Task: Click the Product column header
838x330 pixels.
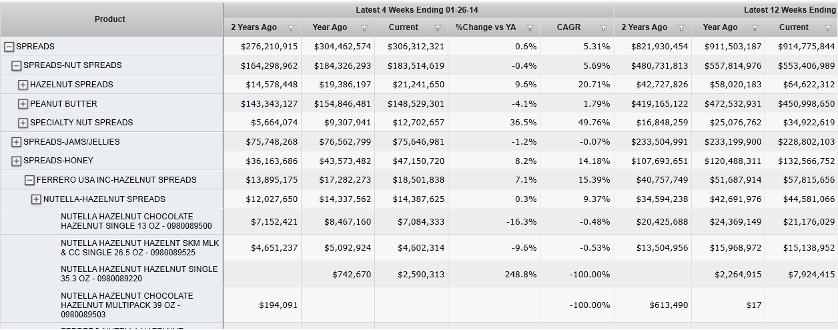Action: pyautogui.click(x=110, y=19)
